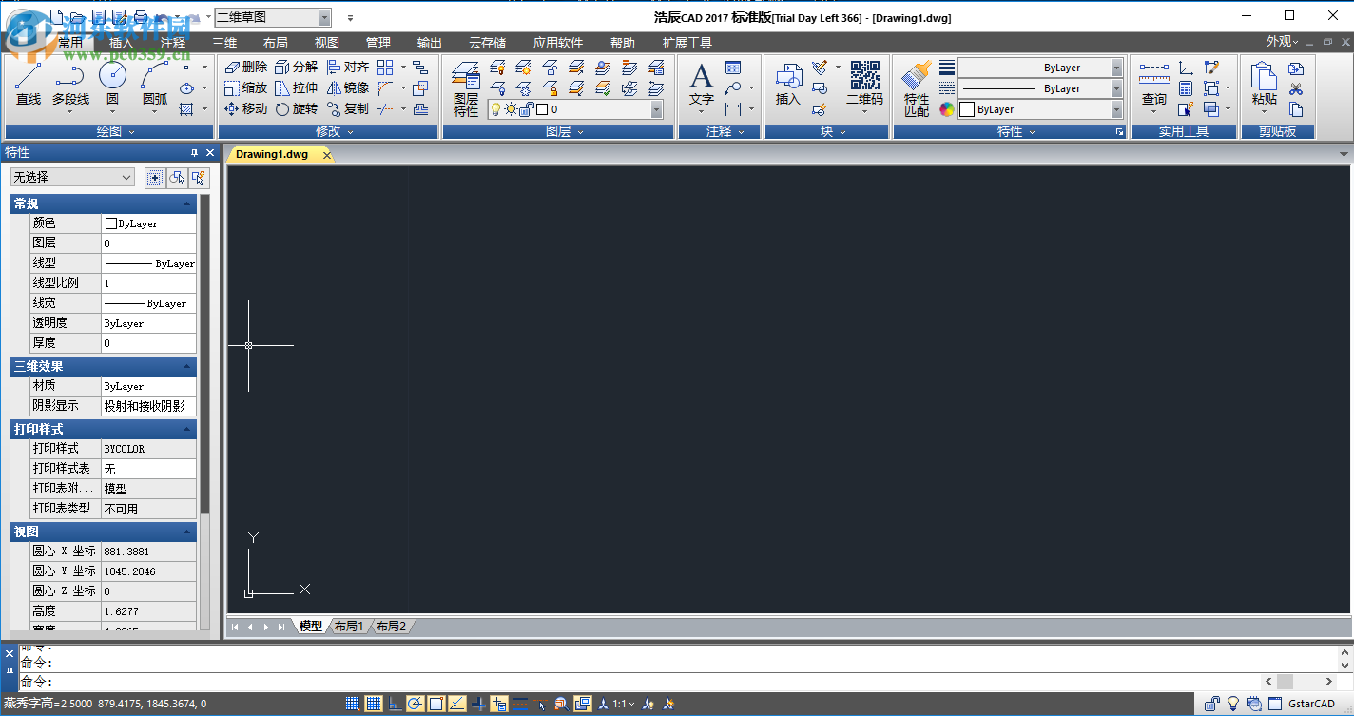Click the 特性匹配 (Match Properties) brush

[917, 89]
